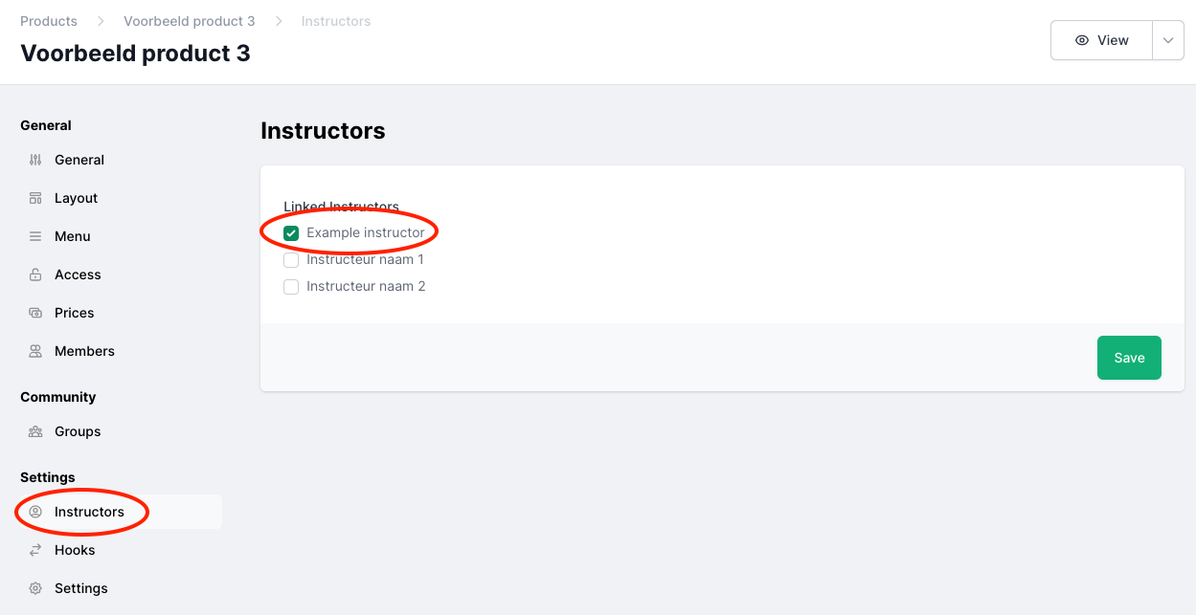Check the Instructeur naam 1 checkbox
1196x615 pixels.
291,259
